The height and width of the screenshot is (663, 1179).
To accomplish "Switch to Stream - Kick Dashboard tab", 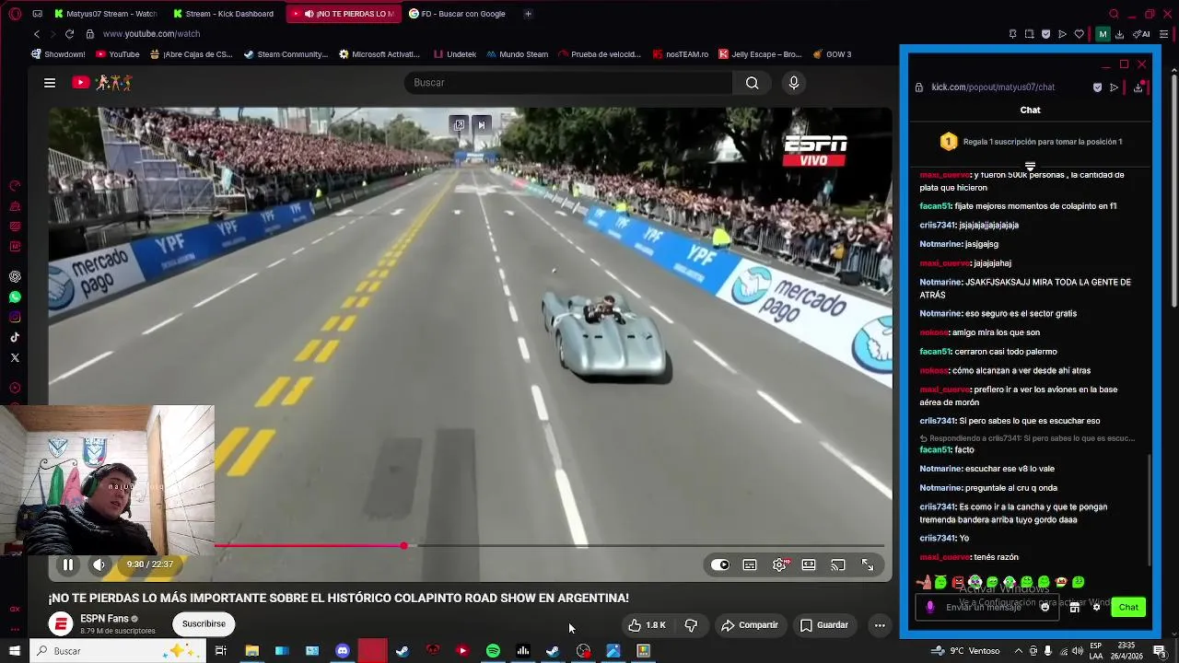I will point(223,14).
